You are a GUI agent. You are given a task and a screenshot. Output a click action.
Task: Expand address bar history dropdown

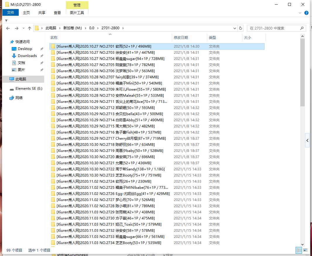coord(235,28)
